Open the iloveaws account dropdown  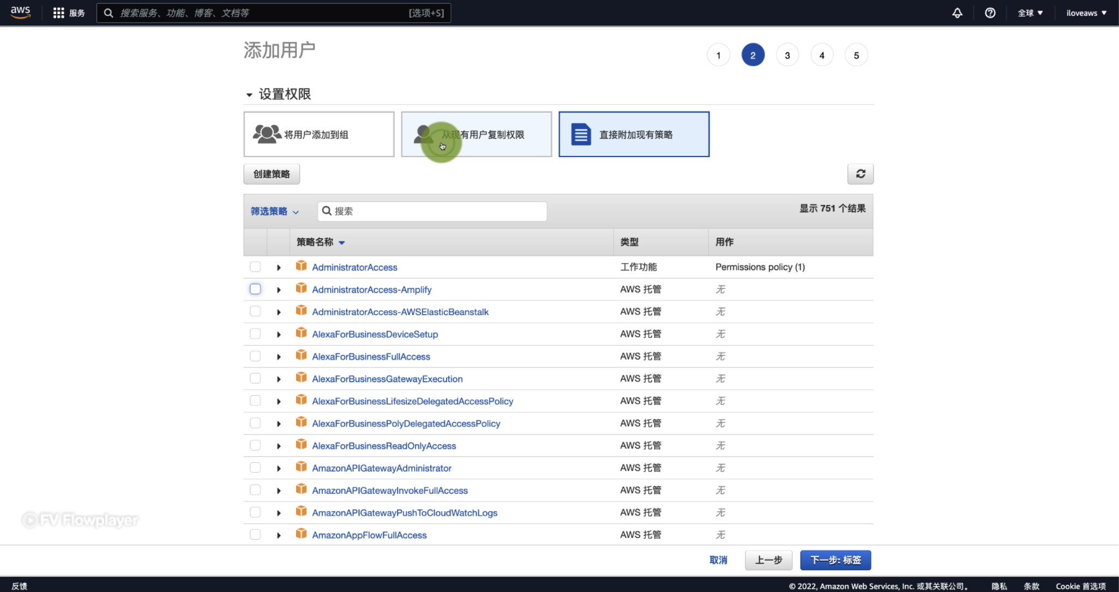tap(1086, 13)
